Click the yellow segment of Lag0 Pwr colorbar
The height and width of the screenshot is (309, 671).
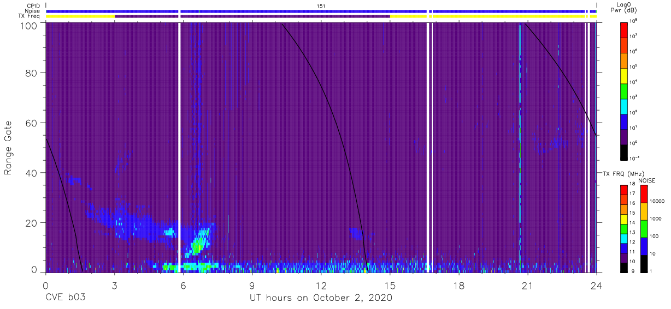click(623, 76)
